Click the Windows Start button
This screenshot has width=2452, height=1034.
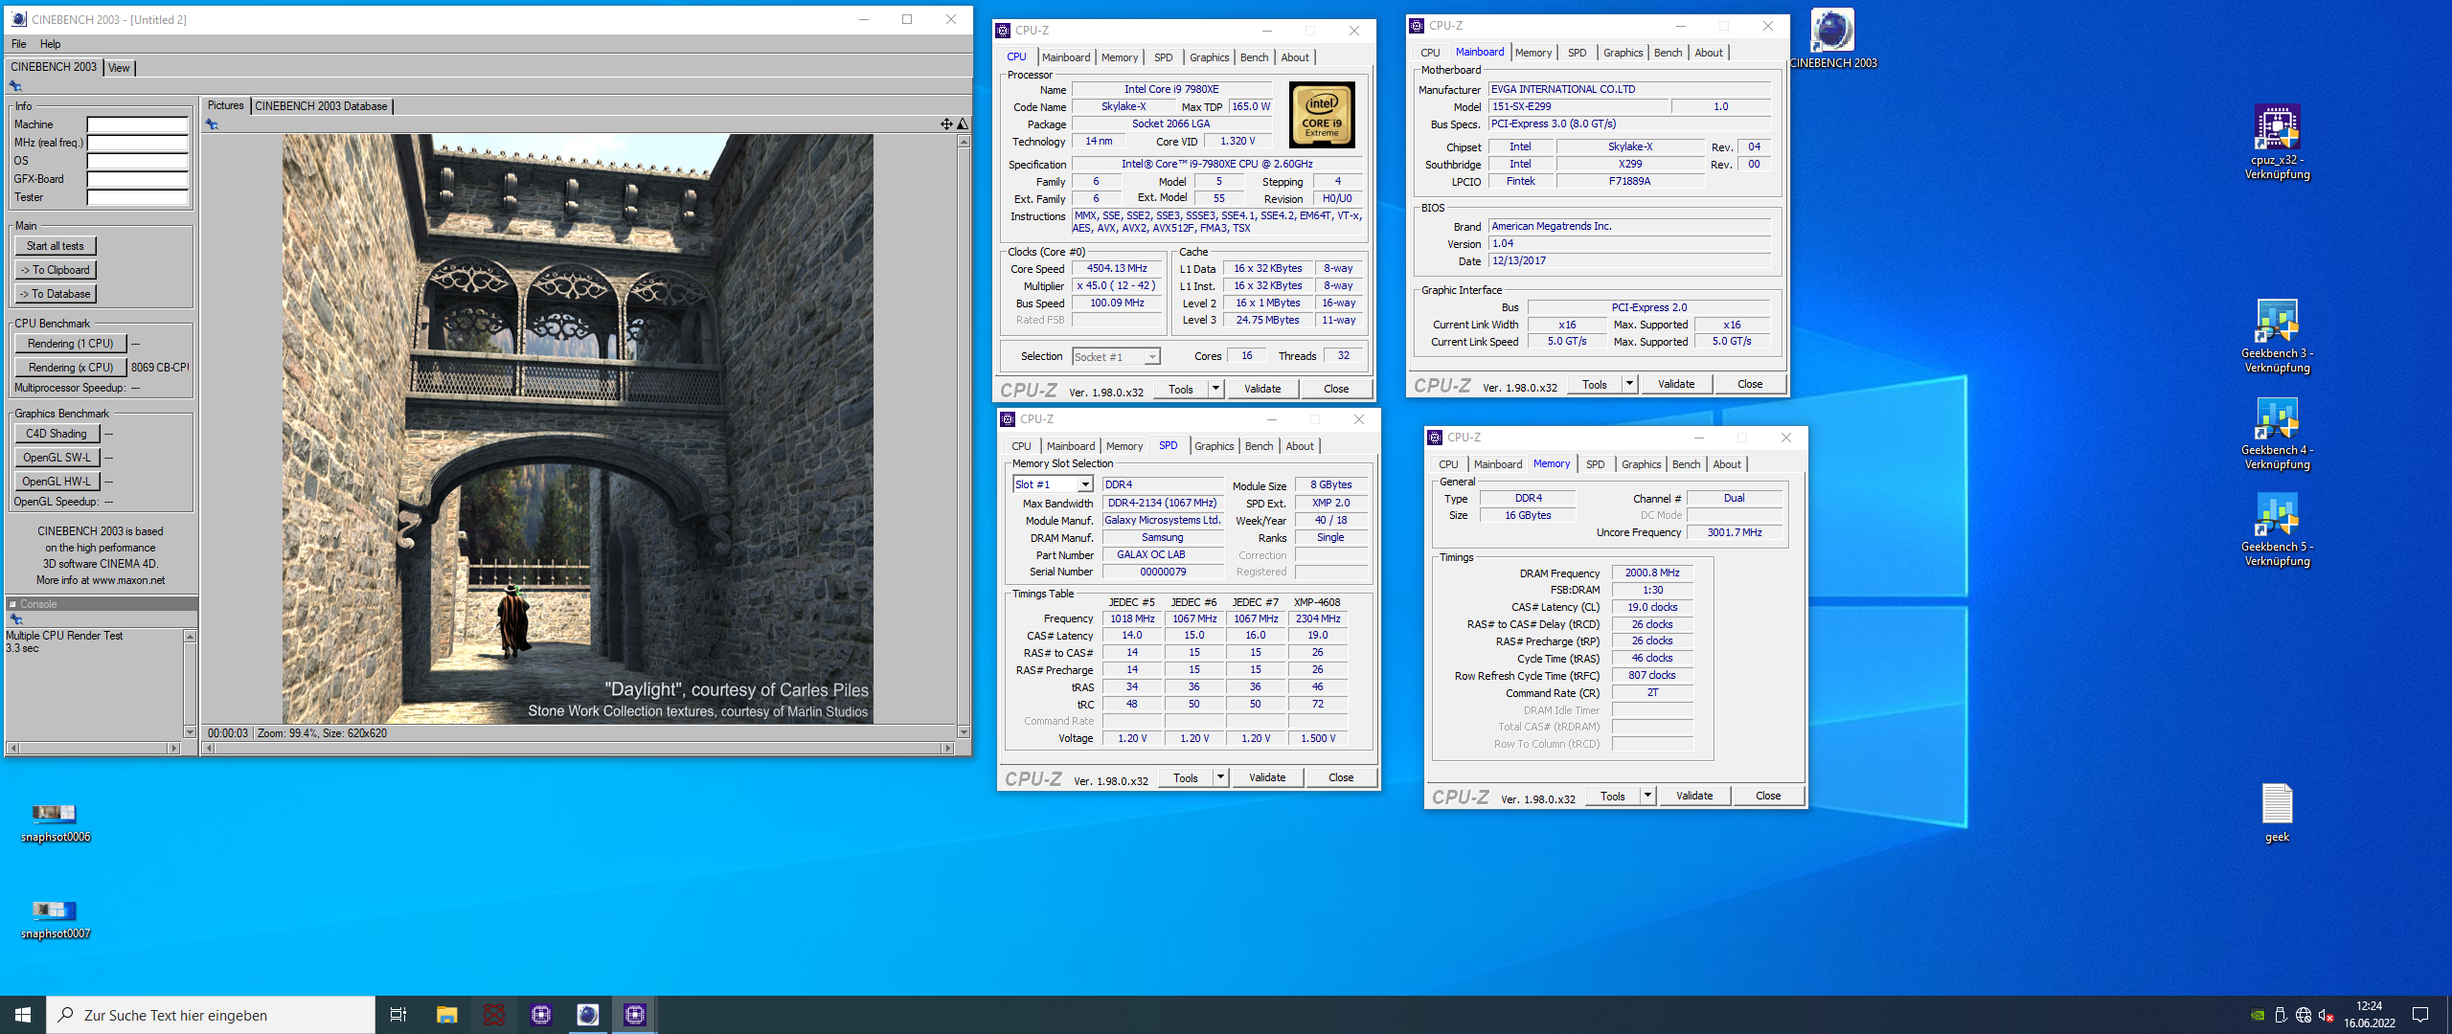[x=23, y=1015]
